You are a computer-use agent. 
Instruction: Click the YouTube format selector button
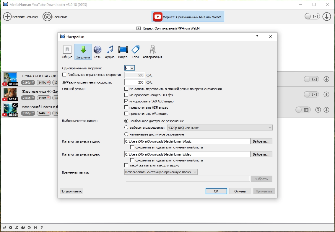pos(188,17)
